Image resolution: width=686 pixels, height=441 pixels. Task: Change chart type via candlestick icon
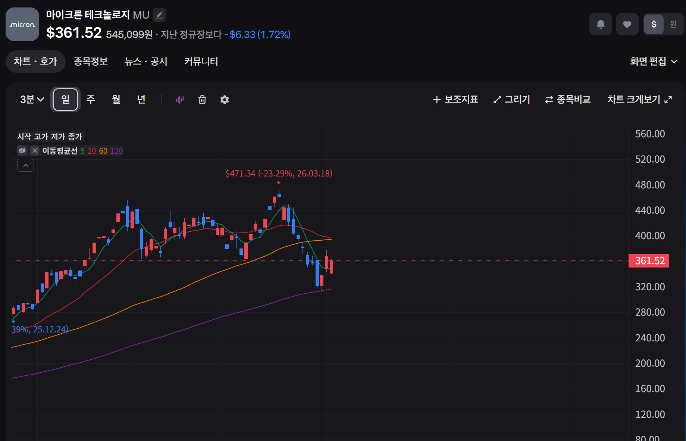[180, 100]
